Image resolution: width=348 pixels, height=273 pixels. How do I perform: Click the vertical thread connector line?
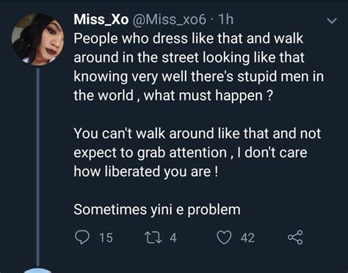point(38,167)
